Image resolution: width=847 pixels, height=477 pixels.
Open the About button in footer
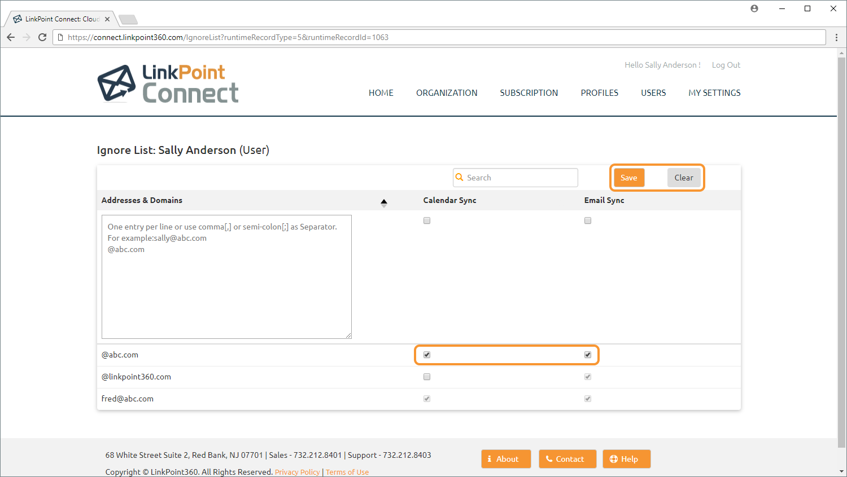(506, 459)
